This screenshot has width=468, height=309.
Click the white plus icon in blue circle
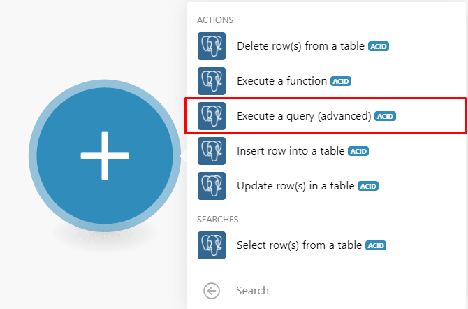coord(105,154)
